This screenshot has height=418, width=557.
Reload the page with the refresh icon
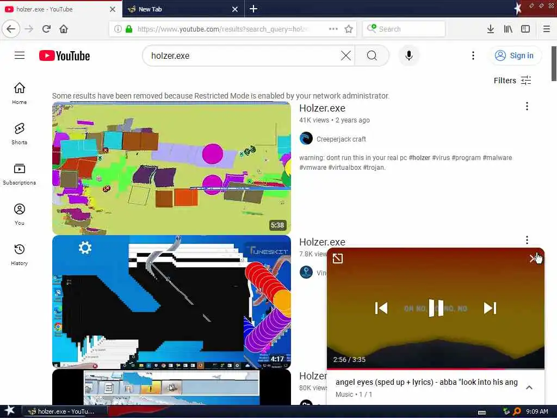click(x=47, y=29)
